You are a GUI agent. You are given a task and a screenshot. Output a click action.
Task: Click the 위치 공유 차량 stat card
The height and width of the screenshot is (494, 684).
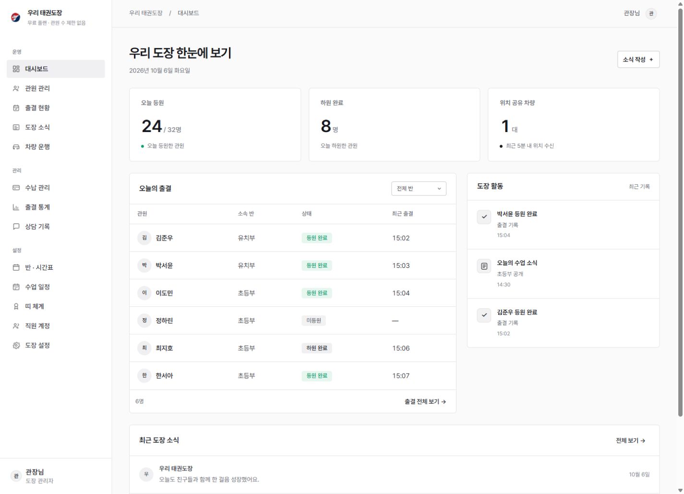coord(574,125)
